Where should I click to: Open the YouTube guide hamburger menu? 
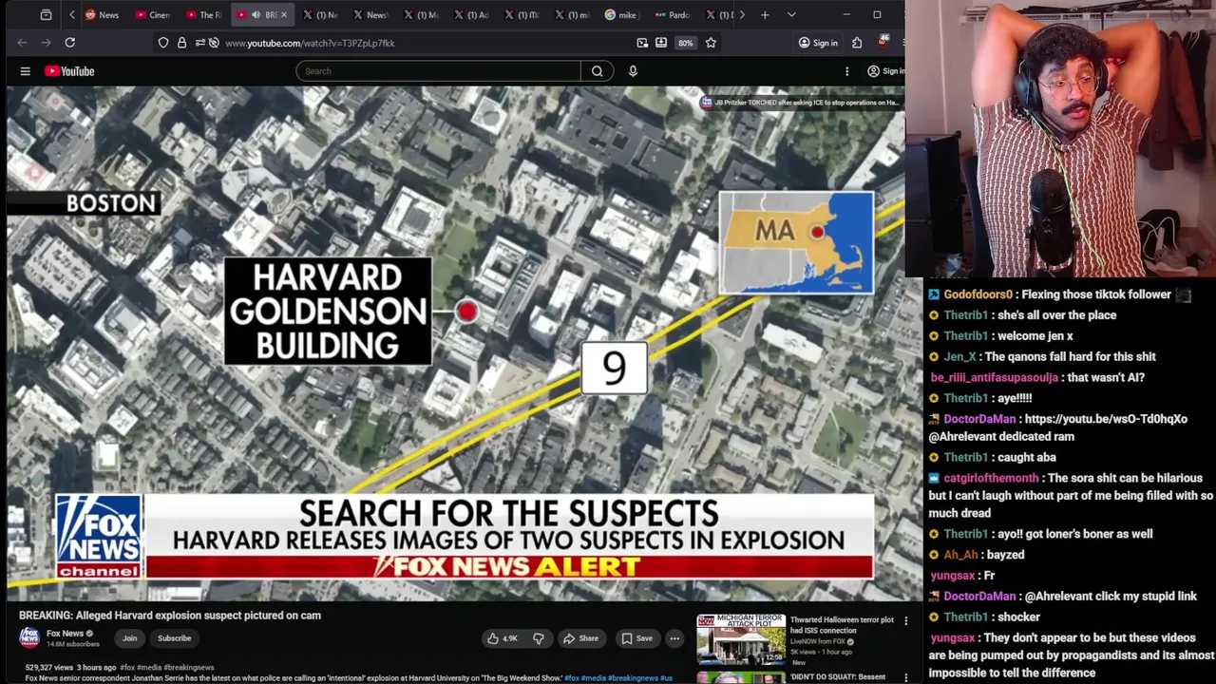[x=26, y=71]
